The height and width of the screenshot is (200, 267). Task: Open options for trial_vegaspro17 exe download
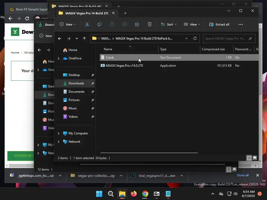[182, 176]
